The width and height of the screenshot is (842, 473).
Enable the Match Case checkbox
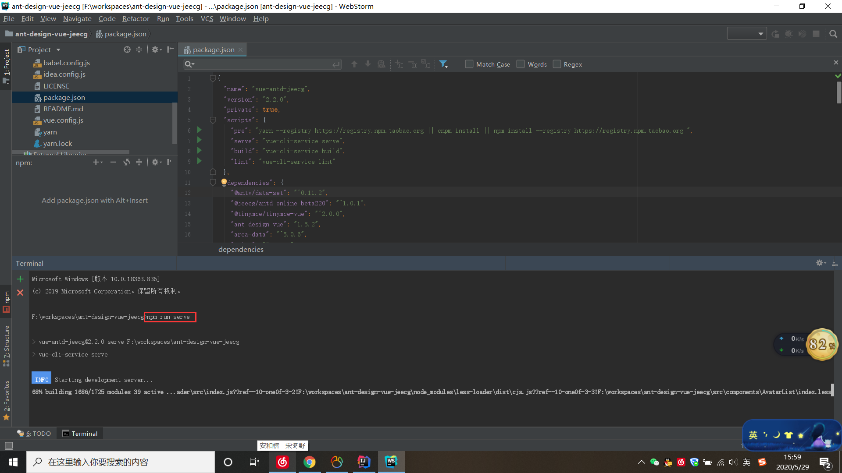coord(469,64)
